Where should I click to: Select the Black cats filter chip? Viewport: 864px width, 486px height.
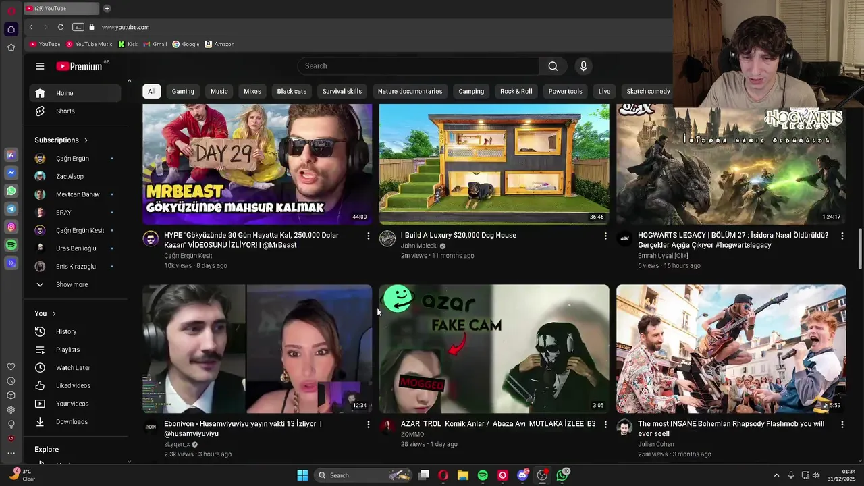tap(292, 91)
